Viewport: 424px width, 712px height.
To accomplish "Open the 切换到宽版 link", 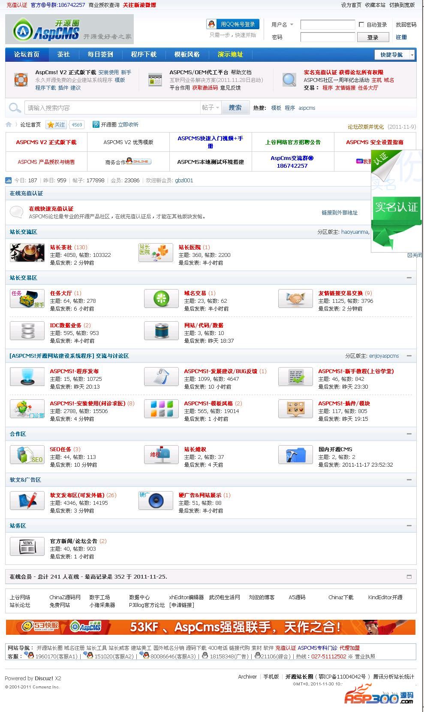I will coord(402,5).
